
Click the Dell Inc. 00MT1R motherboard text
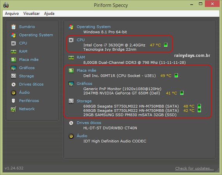point(120,75)
